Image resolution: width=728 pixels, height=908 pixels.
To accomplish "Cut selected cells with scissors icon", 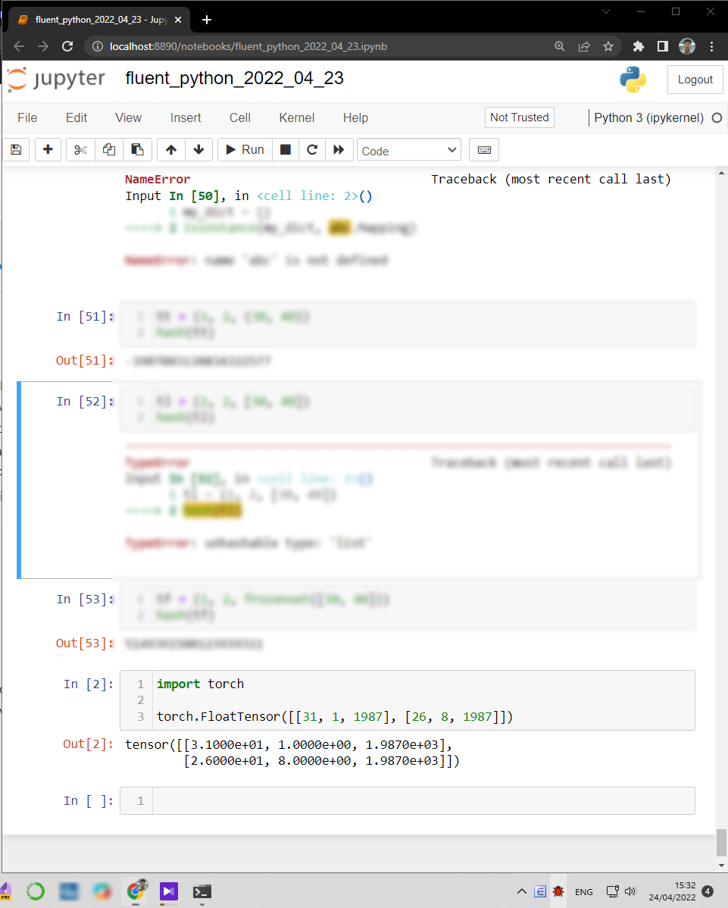I will tap(80, 150).
